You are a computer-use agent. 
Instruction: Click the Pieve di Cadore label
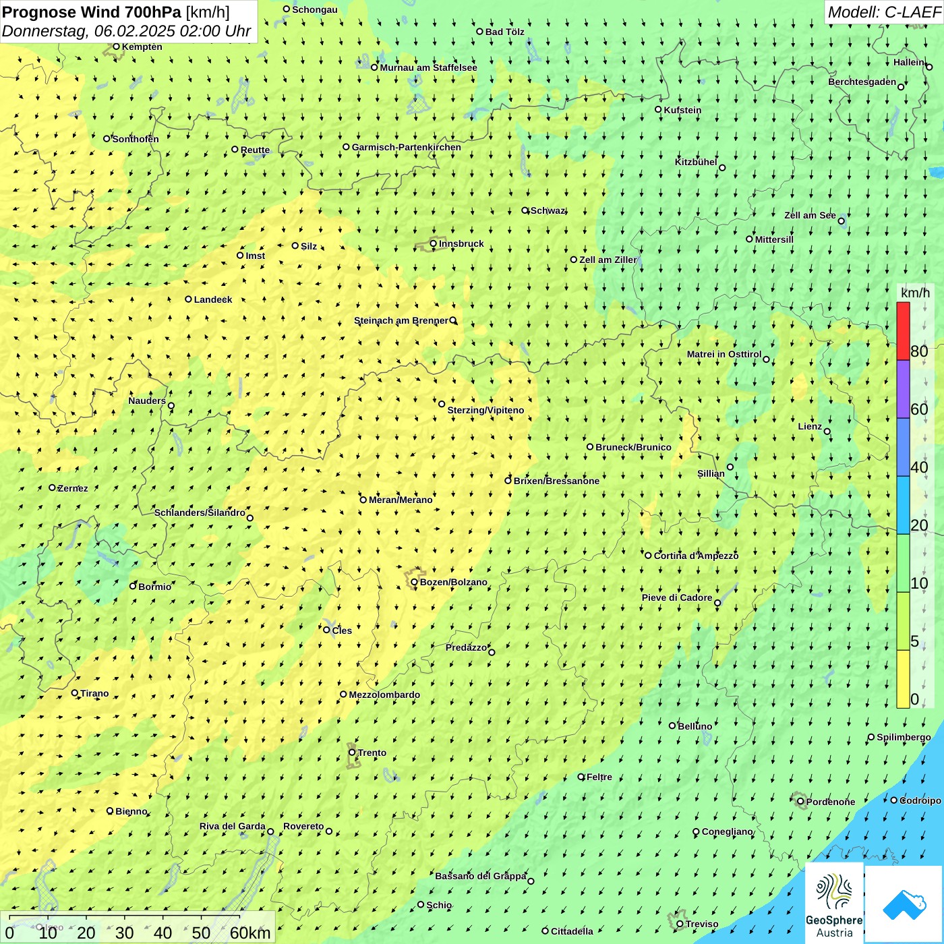coord(677,597)
